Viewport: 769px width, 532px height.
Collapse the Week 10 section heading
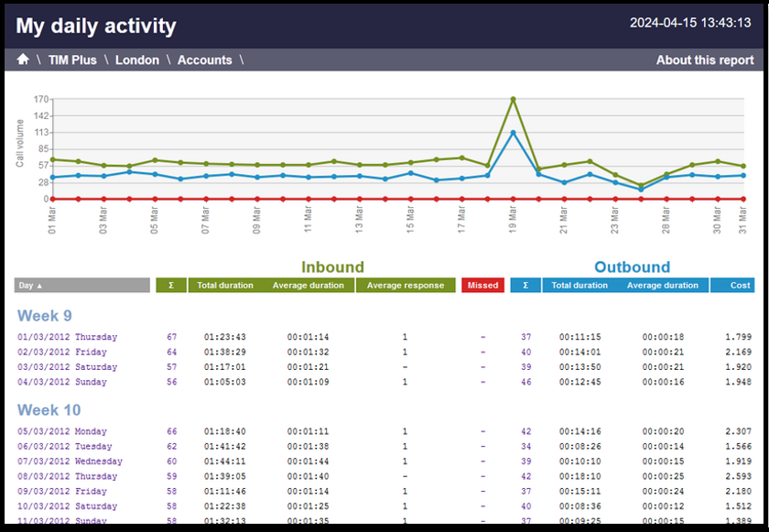click(49, 409)
